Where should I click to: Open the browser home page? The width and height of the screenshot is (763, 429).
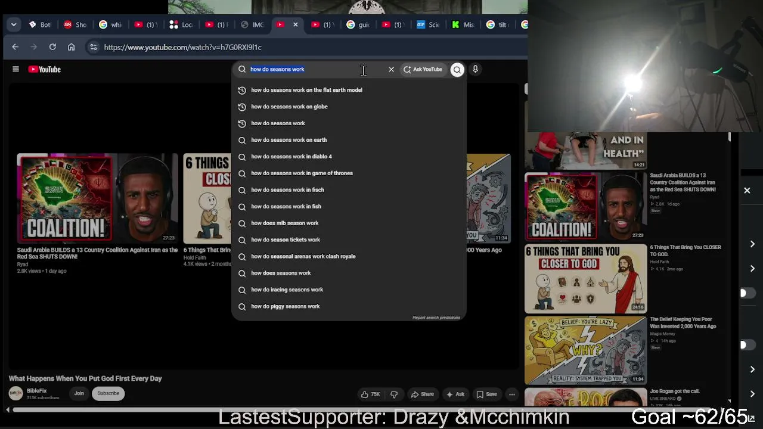(72, 47)
